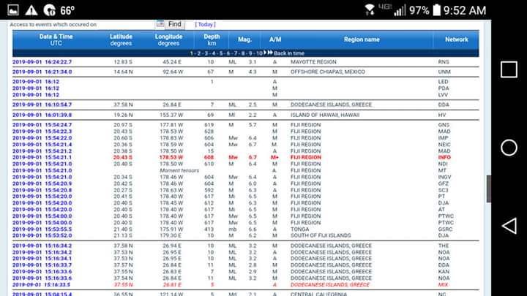Click the Depth km column header
527x296 pixels.
click(x=212, y=39)
